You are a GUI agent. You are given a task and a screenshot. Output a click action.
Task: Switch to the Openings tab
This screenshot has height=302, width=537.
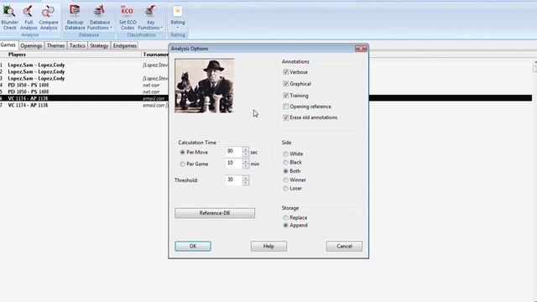[x=31, y=45]
